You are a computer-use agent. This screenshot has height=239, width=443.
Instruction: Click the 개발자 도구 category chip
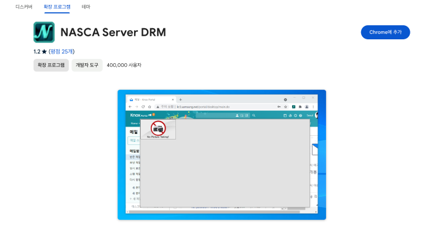pyautogui.click(x=87, y=65)
